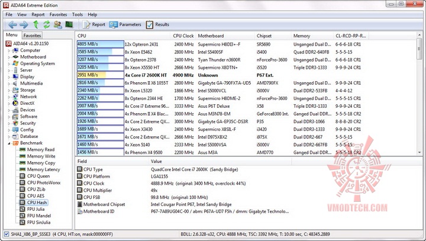Click the green Refresh toolbar icon
The width and height of the screenshot is (426, 241).
pyautogui.click(x=47, y=25)
